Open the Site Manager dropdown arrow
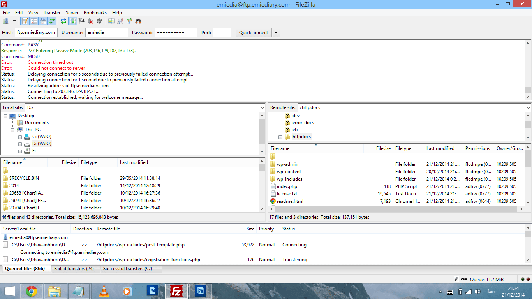The height and width of the screenshot is (299, 532). coord(14,21)
